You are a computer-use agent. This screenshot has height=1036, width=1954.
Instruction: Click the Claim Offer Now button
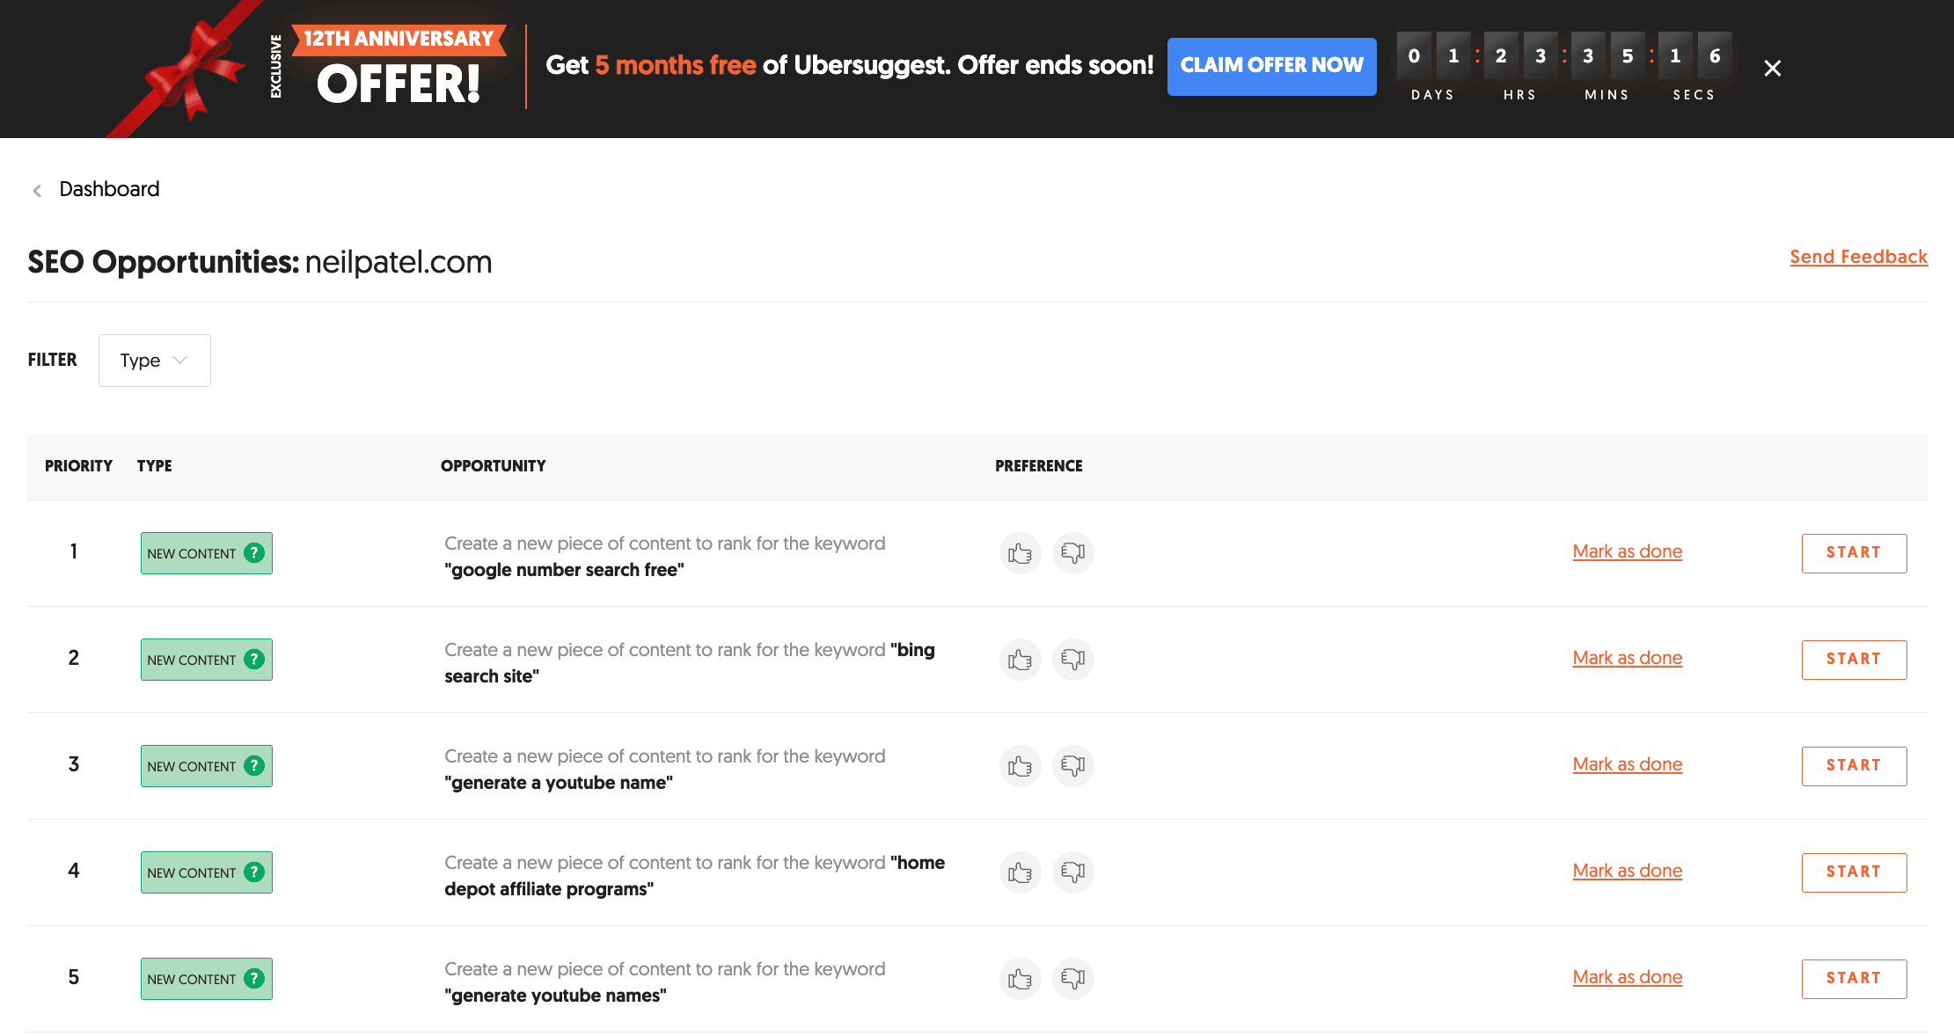(x=1271, y=66)
